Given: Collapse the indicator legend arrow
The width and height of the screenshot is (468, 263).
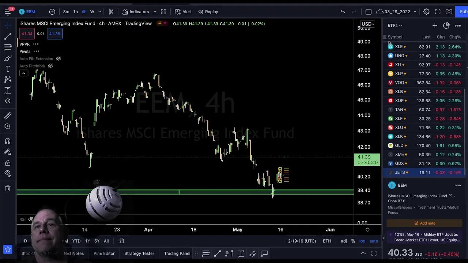Looking at the screenshot, I should click(x=23, y=73).
